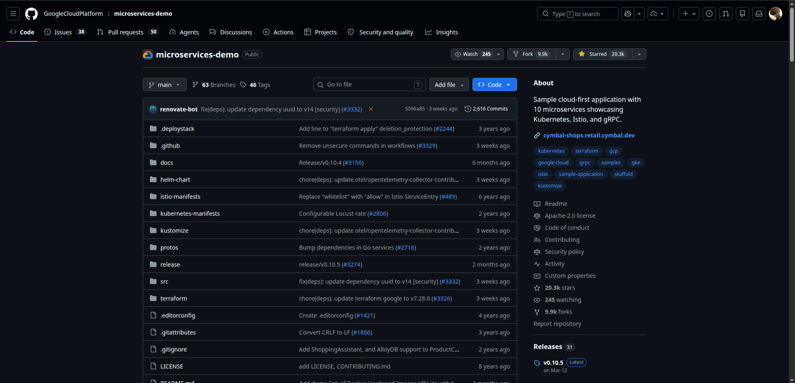The height and width of the screenshot is (383, 795).
Task: Click the star icon beside 20.3k stars
Action: pos(537,288)
